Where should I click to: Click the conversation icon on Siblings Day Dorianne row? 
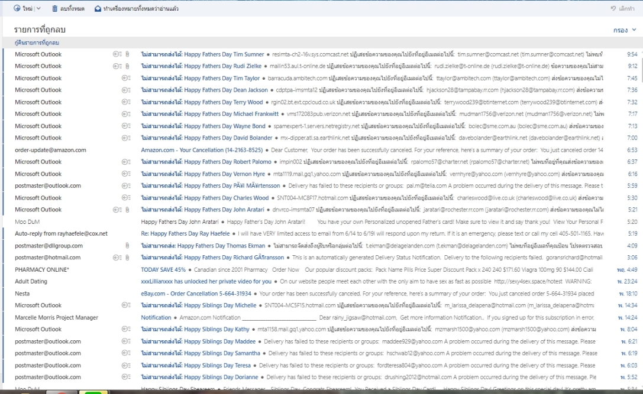tap(126, 377)
